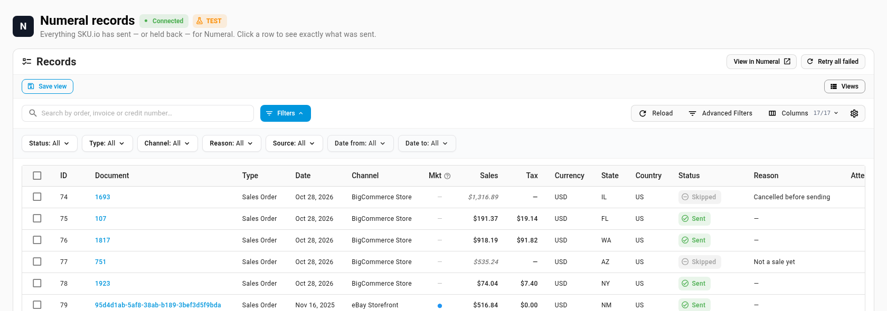Open the Source: All filter dropdown
Screen dimensions: 887x311
point(294,143)
